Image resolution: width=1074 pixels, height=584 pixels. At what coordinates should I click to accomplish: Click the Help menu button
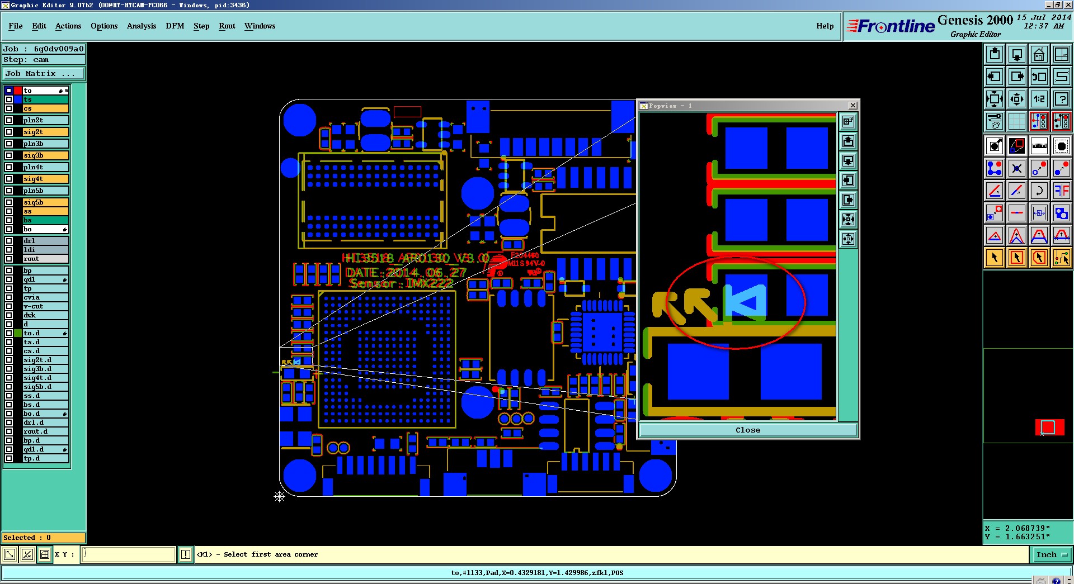pos(825,26)
